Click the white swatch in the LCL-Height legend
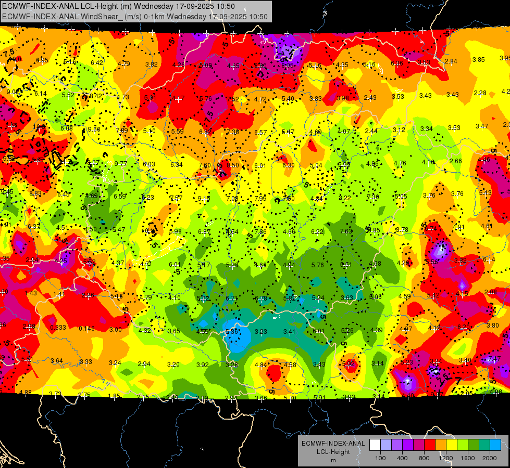The height and width of the screenshot is (468, 510). click(x=375, y=445)
